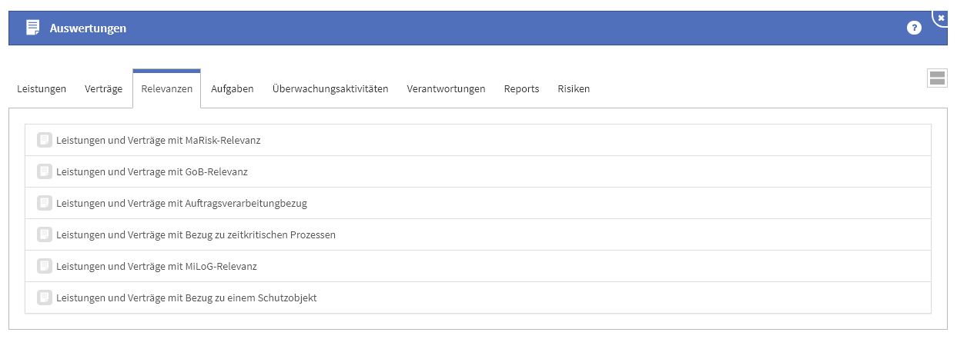Open report with Bezug zu einem Schutzobjekt
The image size is (957, 339).
click(186, 297)
